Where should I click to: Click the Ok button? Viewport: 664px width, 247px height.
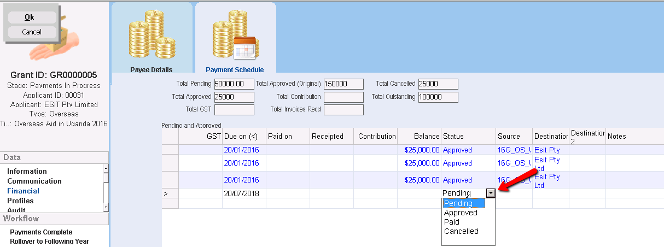coord(32,17)
